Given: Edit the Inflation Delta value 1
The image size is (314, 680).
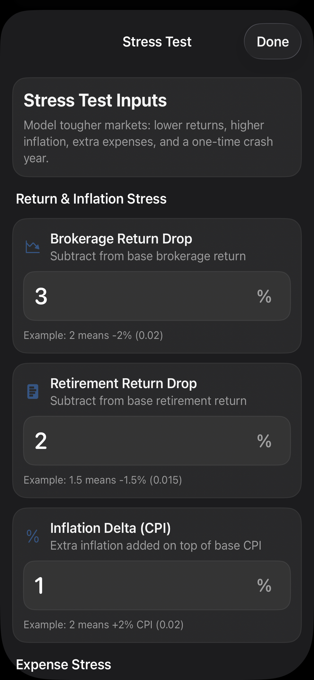Looking at the screenshot, I should pos(157,585).
